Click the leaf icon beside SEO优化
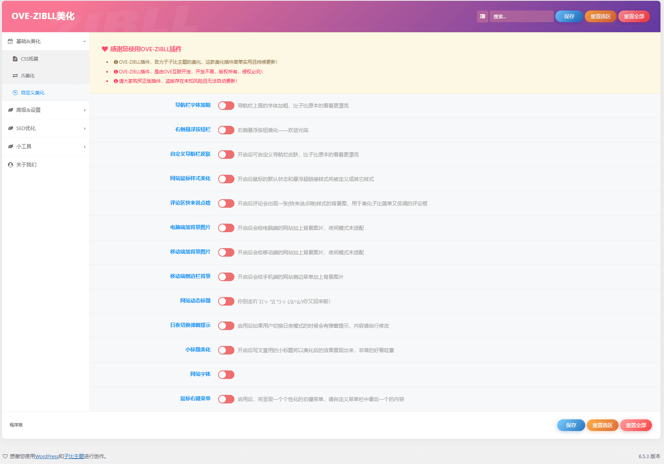 click(10, 128)
